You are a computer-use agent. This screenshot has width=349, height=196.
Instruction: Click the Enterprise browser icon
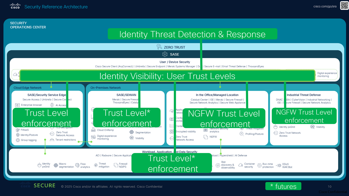click(17, 105)
